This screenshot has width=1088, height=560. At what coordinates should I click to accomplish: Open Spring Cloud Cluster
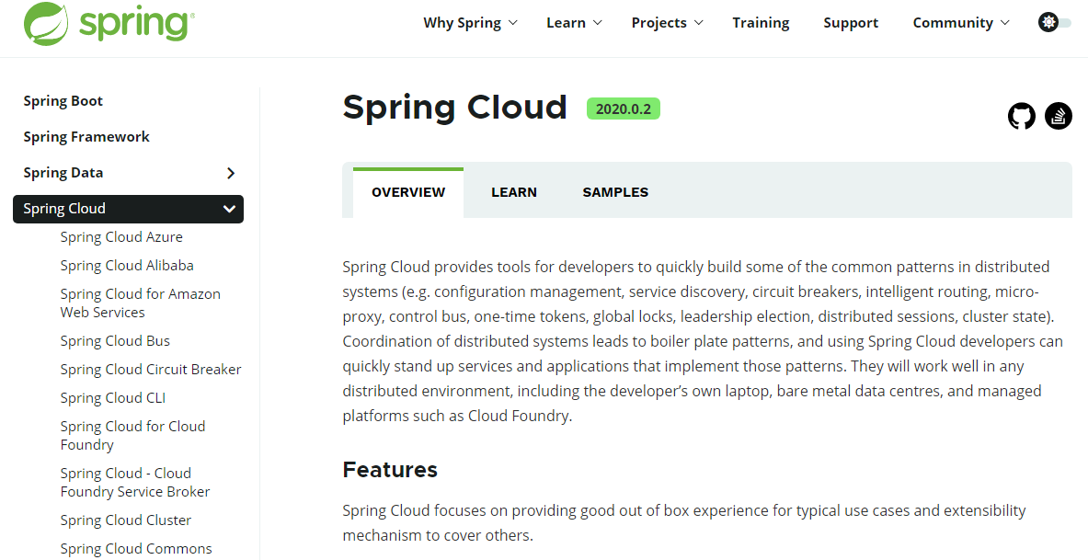pyautogui.click(x=126, y=520)
